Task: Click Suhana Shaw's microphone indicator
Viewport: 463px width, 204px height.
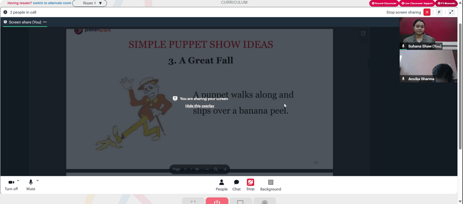Action: point(403,46)
